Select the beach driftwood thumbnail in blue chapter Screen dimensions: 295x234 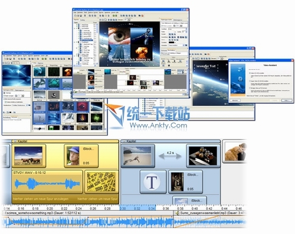tap(137, 156)
